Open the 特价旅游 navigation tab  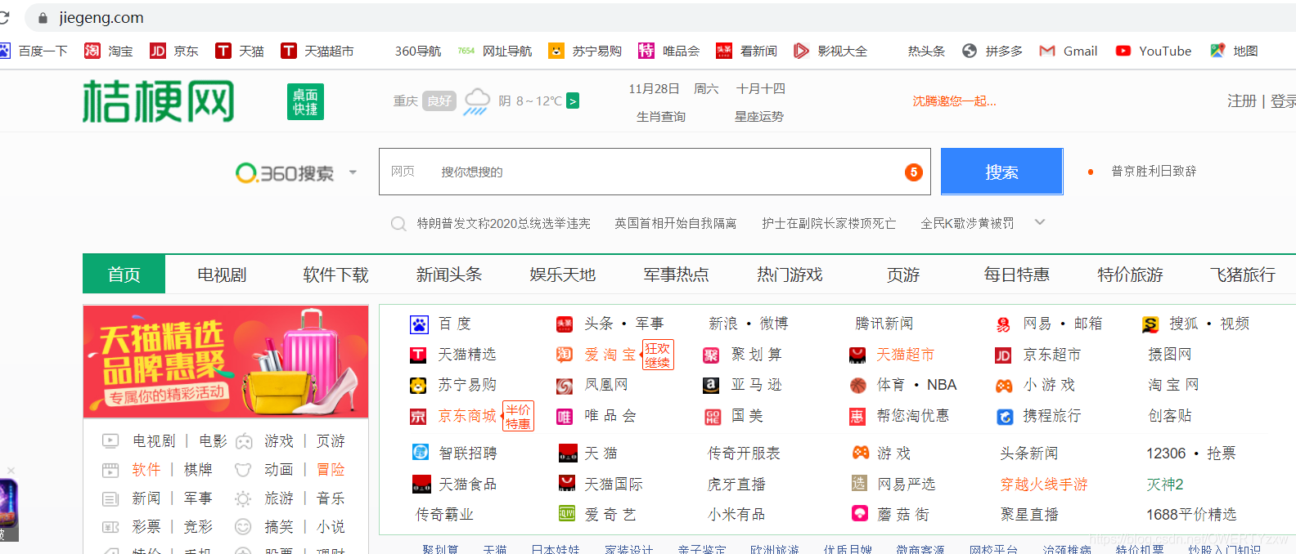pyautogui.click(x=1130, y=275)
